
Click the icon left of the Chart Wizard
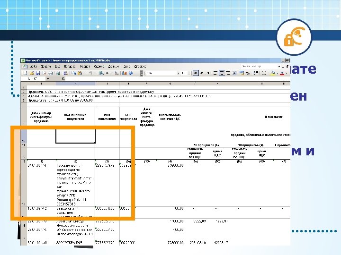pyautogui.click(x=117, y=73)
